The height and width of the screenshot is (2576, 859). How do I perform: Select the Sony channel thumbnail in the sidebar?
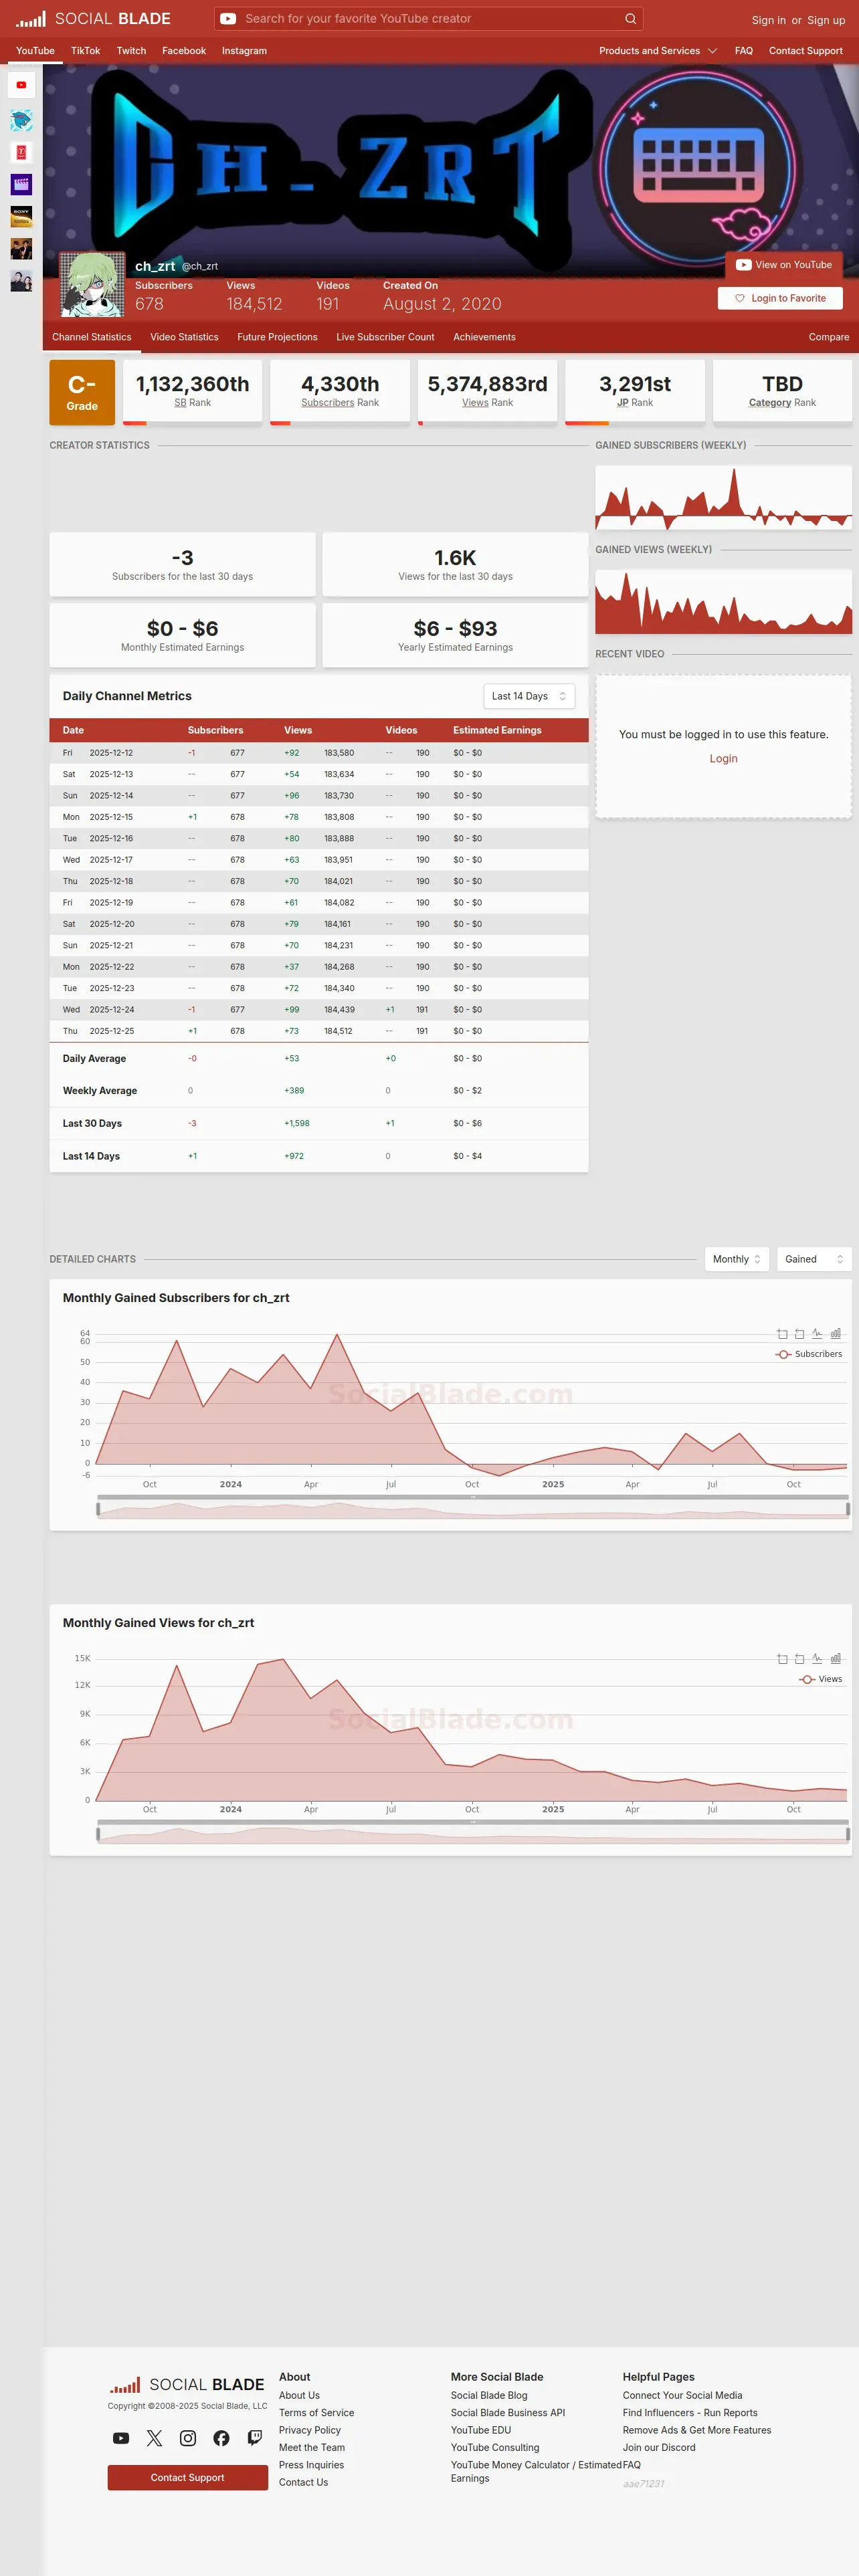(x=21, y=217)
